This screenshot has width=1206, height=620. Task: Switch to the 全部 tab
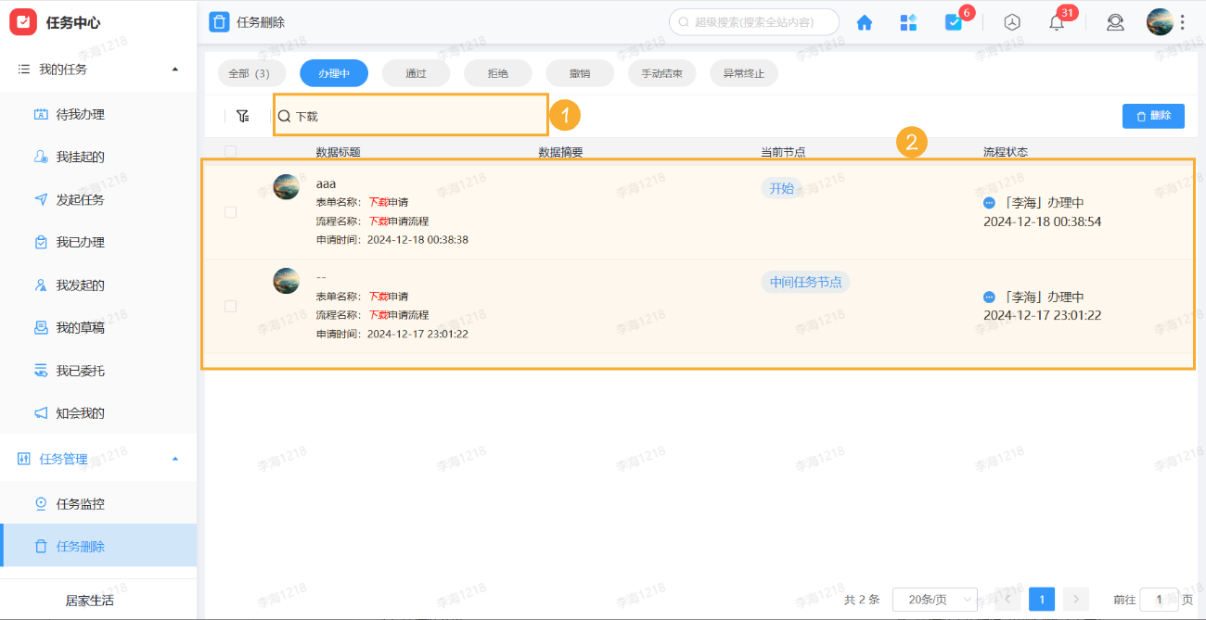click(x=250, y=72)
